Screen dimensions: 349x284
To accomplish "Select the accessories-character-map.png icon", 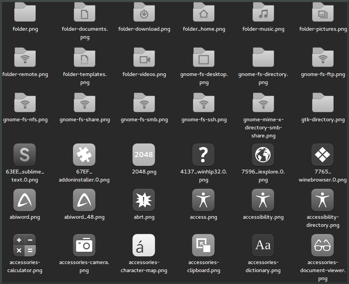I will pos(144,245).
